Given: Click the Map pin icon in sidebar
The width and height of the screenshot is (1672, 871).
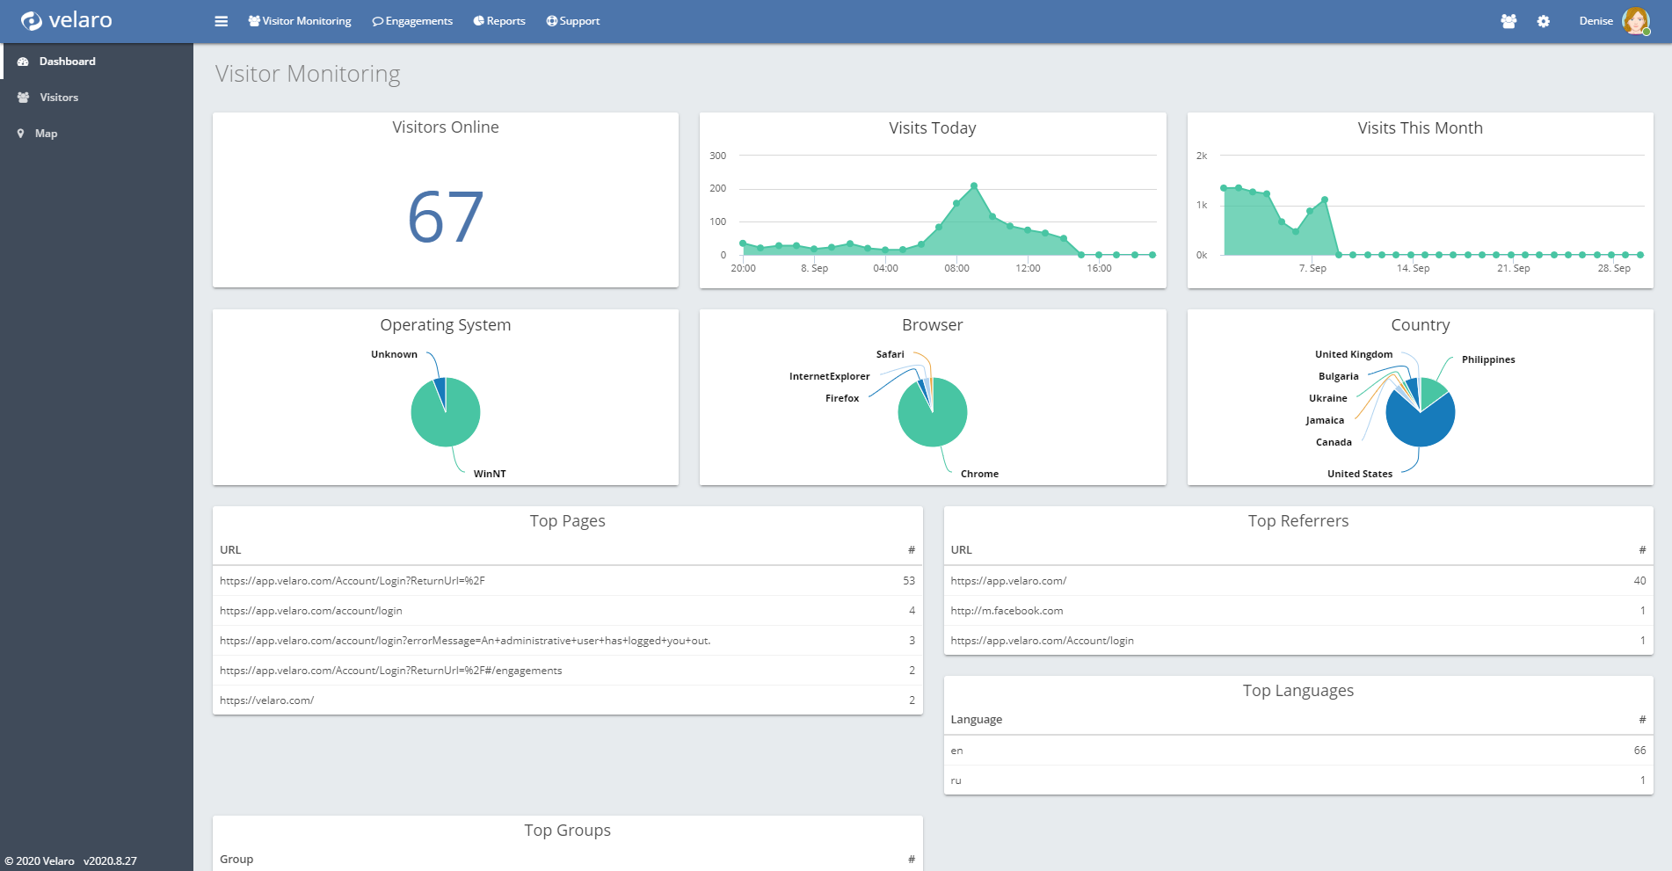Looking at the screenshot, I should pyautogui.click(x=21, y=134).
